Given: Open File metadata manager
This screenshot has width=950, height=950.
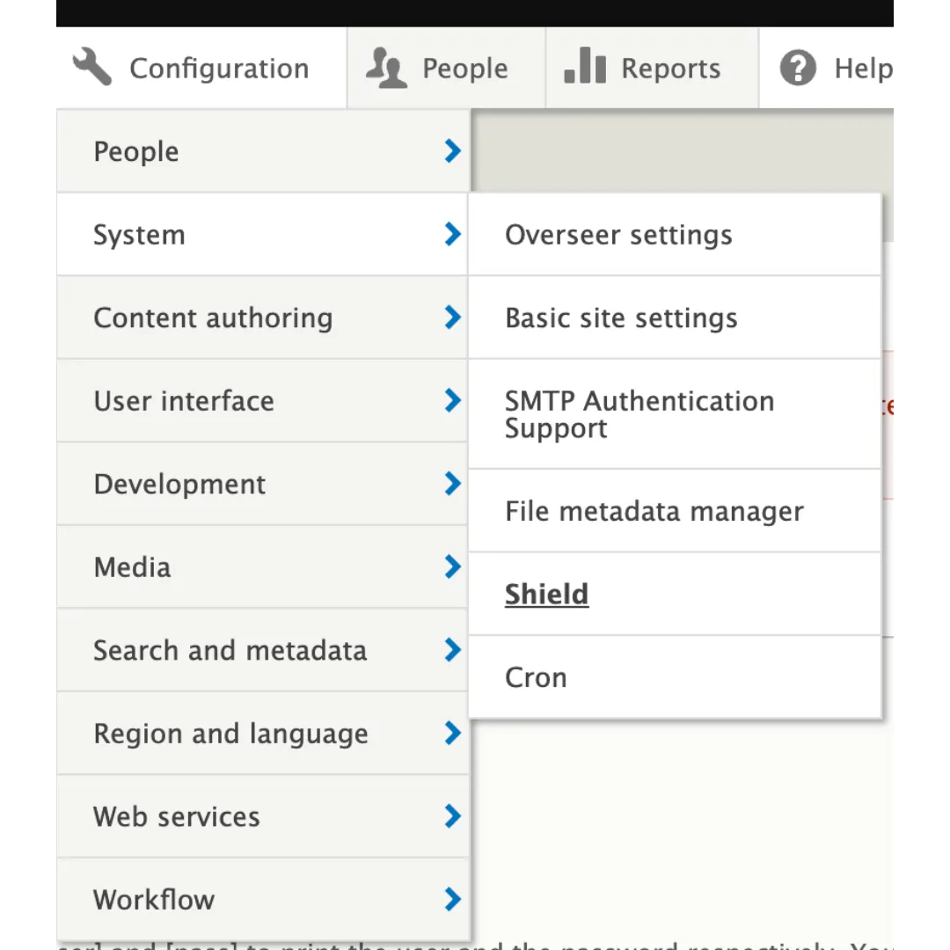Looking at the screenshot, I should tap(654, 510).
